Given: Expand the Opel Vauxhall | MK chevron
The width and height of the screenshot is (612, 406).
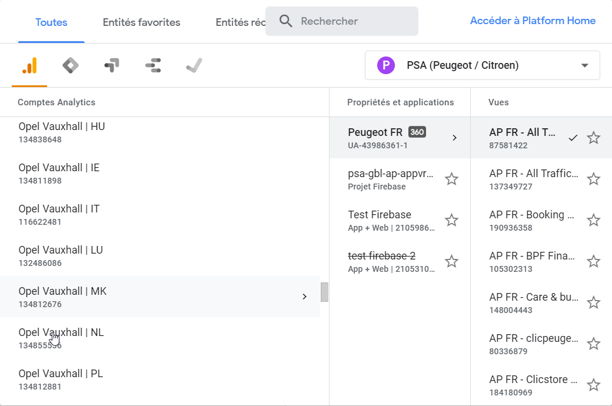Looking at the screenshot, I should (304, 297).
